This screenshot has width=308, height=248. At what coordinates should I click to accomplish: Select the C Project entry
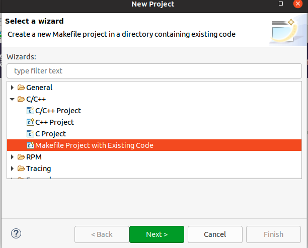(x=50, y=134)
